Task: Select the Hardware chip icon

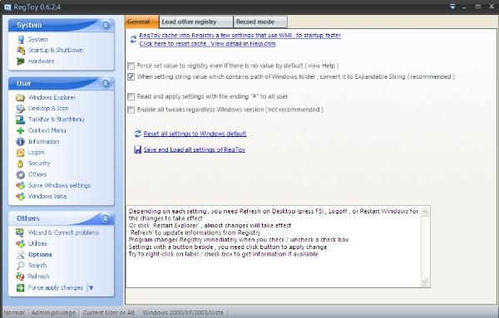Action: tap(21, 61)
